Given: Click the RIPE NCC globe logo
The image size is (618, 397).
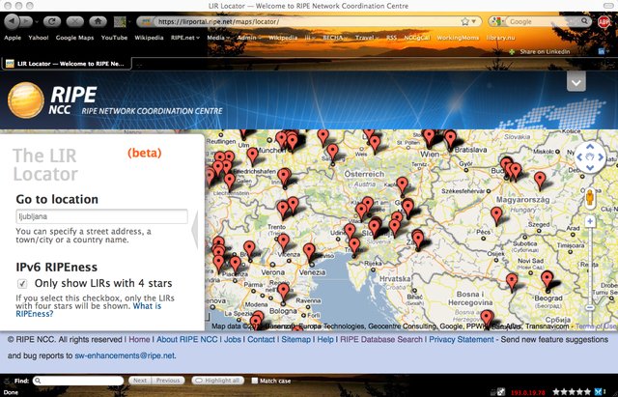Looking at the screenshot, I should (26, 100).
